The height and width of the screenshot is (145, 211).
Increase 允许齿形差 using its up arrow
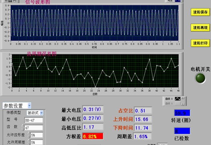tap(28, 133)
